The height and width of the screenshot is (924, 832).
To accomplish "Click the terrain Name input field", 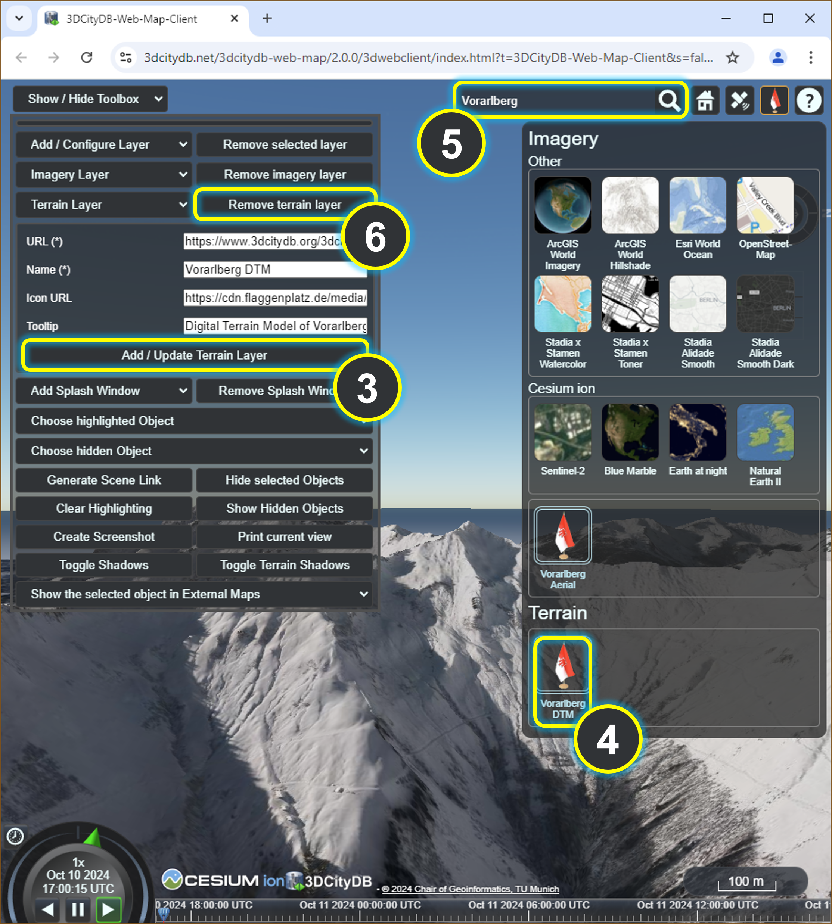I will pos(275,270).
